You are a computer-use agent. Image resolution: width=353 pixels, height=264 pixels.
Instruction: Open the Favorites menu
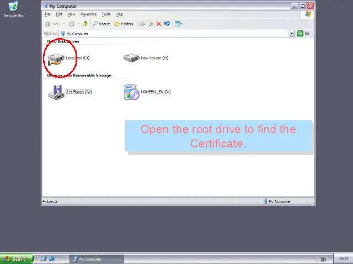tap(88, 14)
